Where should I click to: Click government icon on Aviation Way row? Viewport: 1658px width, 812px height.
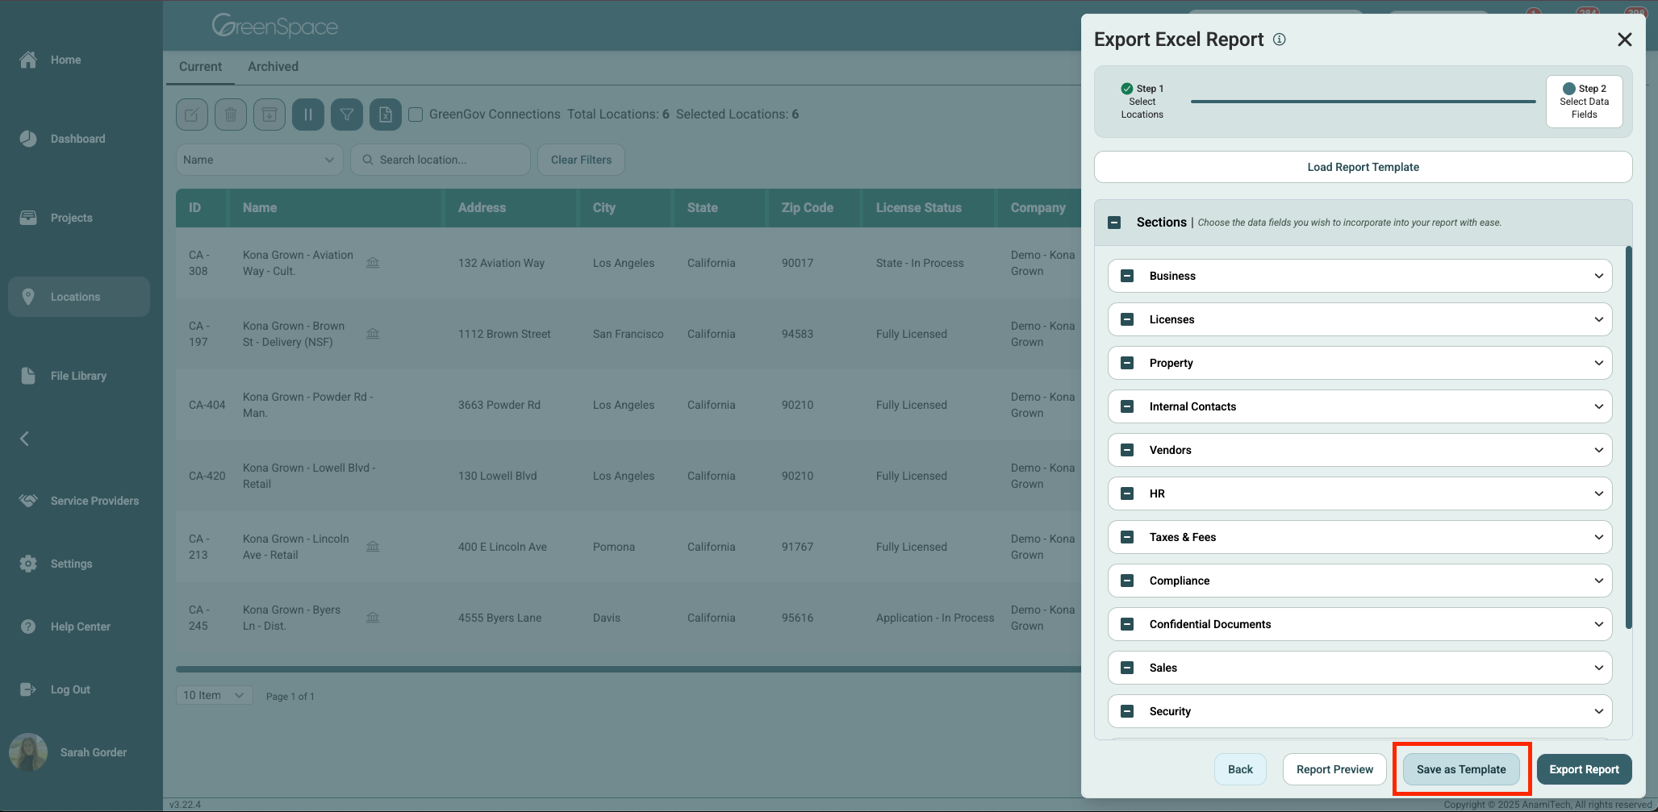pos(373,263)
